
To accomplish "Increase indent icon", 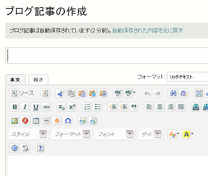I will (x=123, y=107).
